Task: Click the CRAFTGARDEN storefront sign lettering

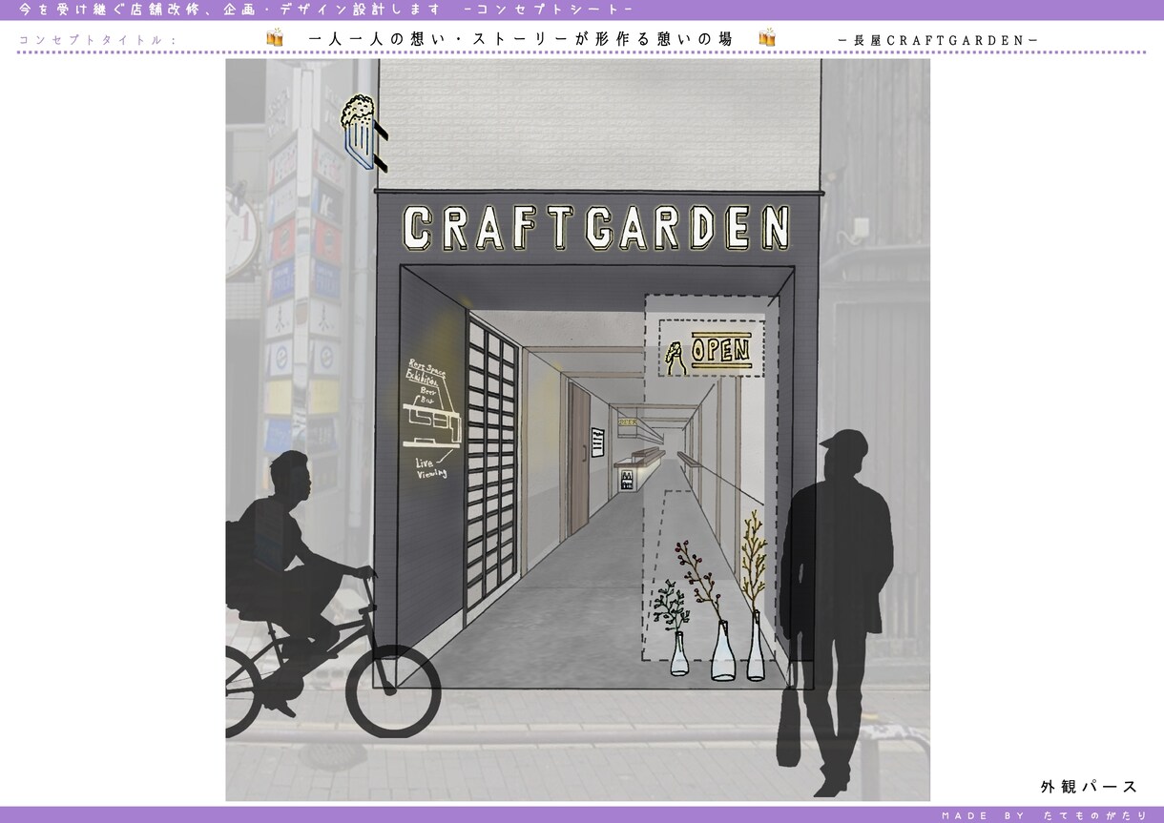Action: pyautogui.click(x=597, y=228)
